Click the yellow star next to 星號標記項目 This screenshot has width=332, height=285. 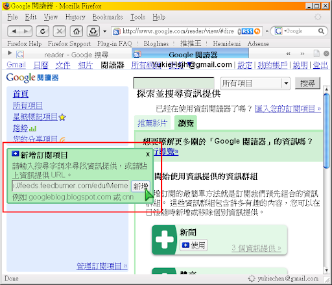click(62, 118)
